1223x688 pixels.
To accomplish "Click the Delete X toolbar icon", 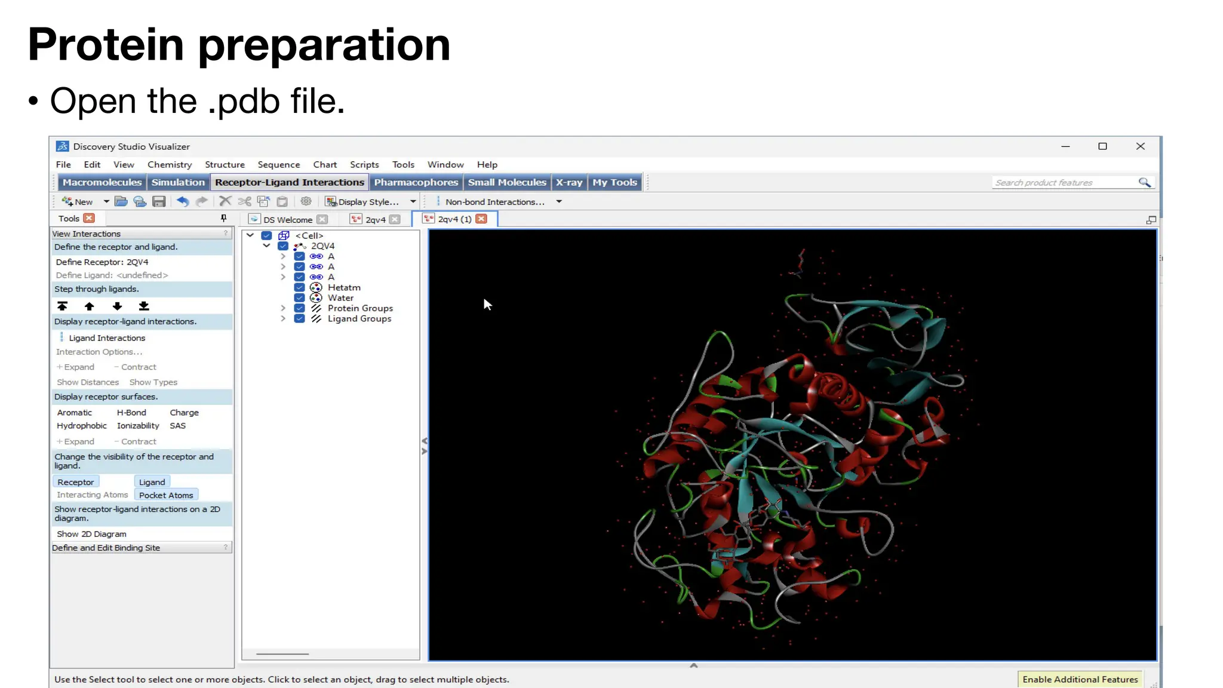I will click(x=225, y=201).
